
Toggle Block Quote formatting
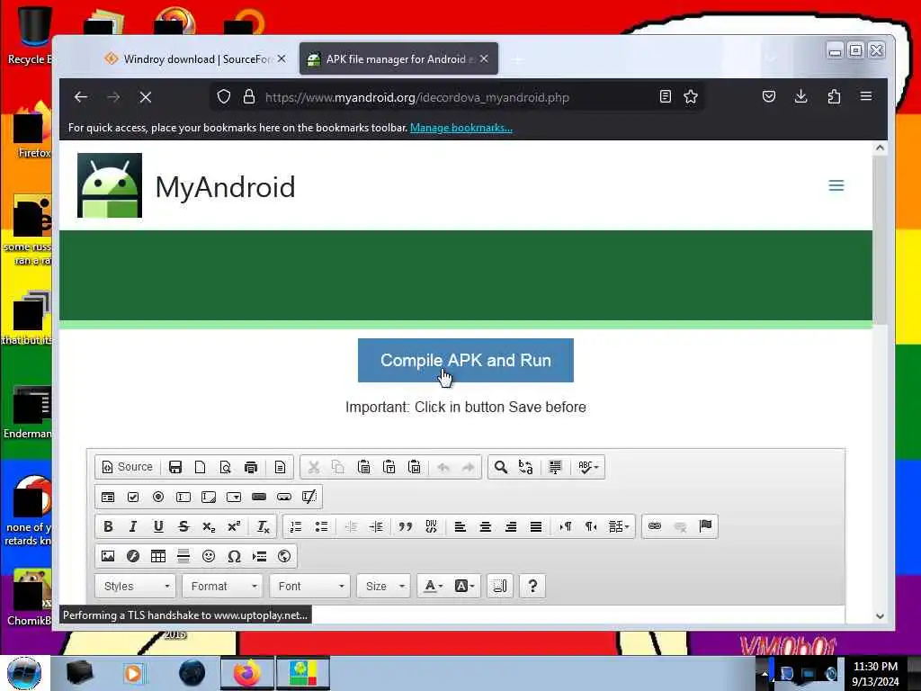(406, 526)
